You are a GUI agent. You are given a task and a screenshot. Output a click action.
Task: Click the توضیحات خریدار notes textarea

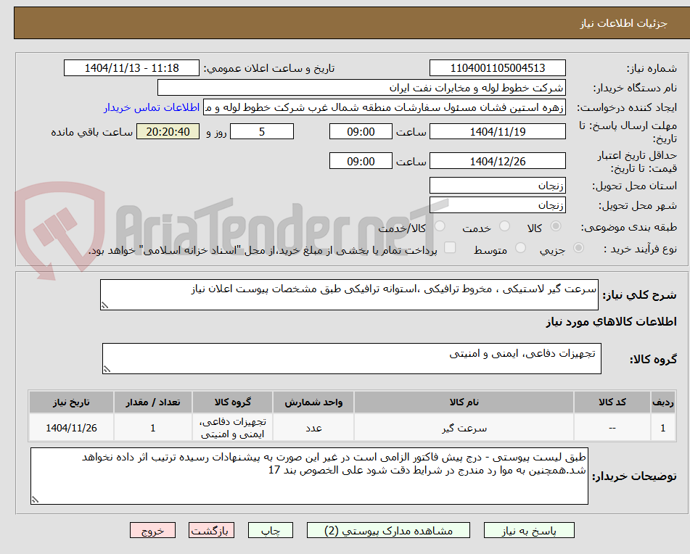point(309,476)
